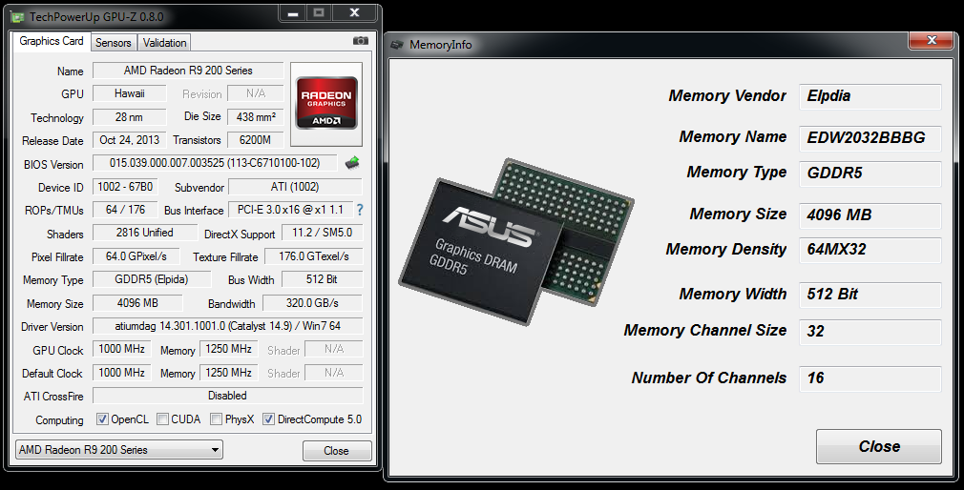Screen dimensions: 964x490
Task: Minimize the GPU-Z window
Action: click(x=293, y=13)
